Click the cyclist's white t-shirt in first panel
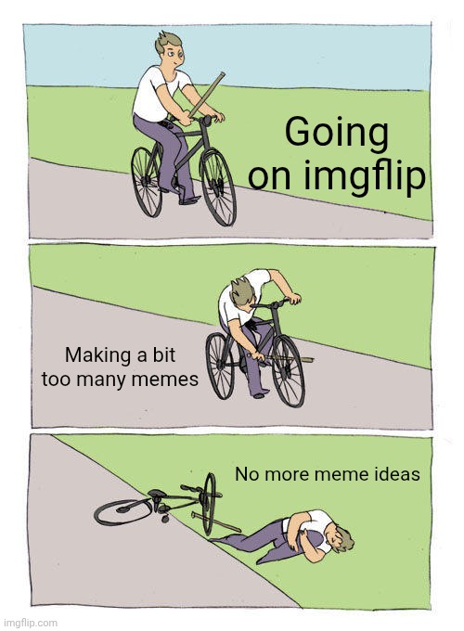The image size is (464, 631). (157, 95)
